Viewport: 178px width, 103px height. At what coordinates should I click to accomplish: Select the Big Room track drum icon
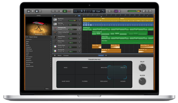[x=55, y=20]
